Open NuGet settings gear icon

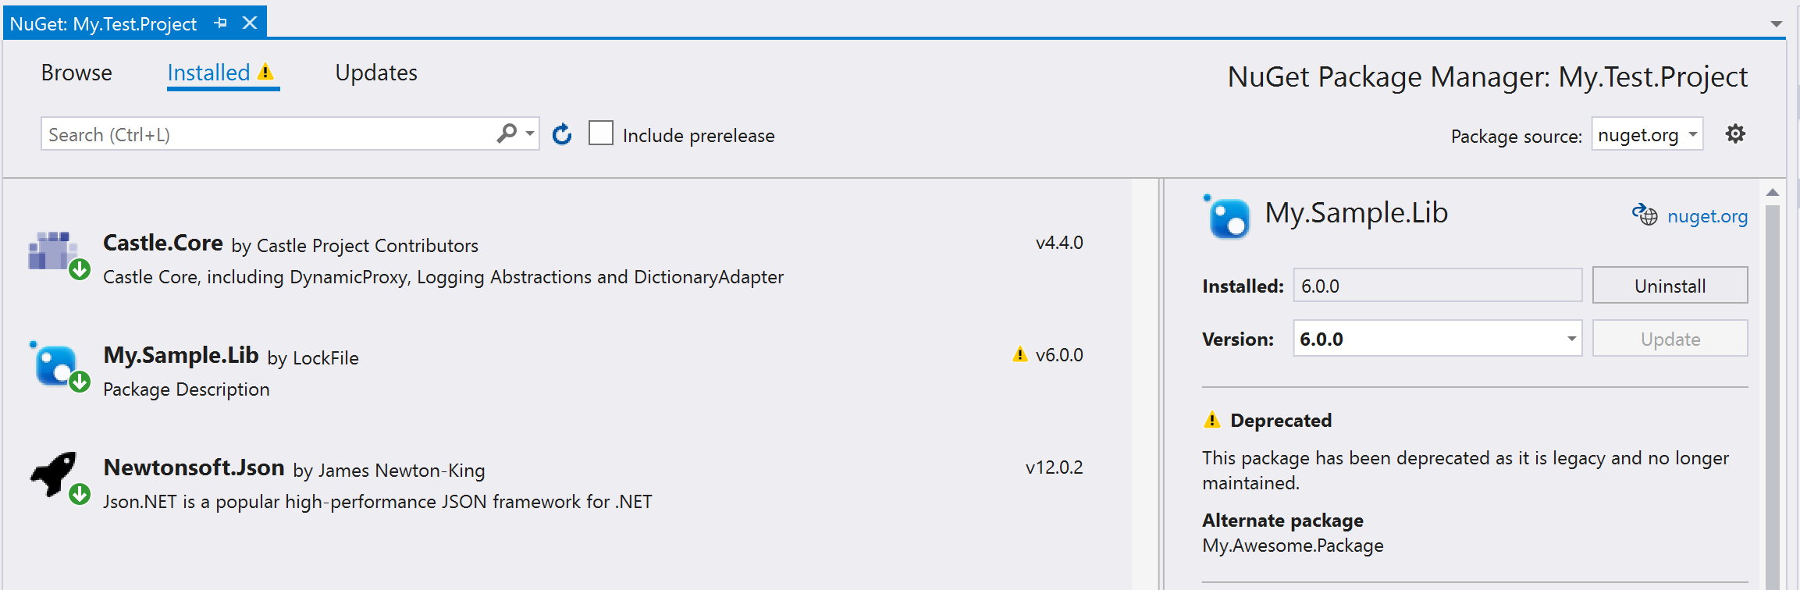1735,134
